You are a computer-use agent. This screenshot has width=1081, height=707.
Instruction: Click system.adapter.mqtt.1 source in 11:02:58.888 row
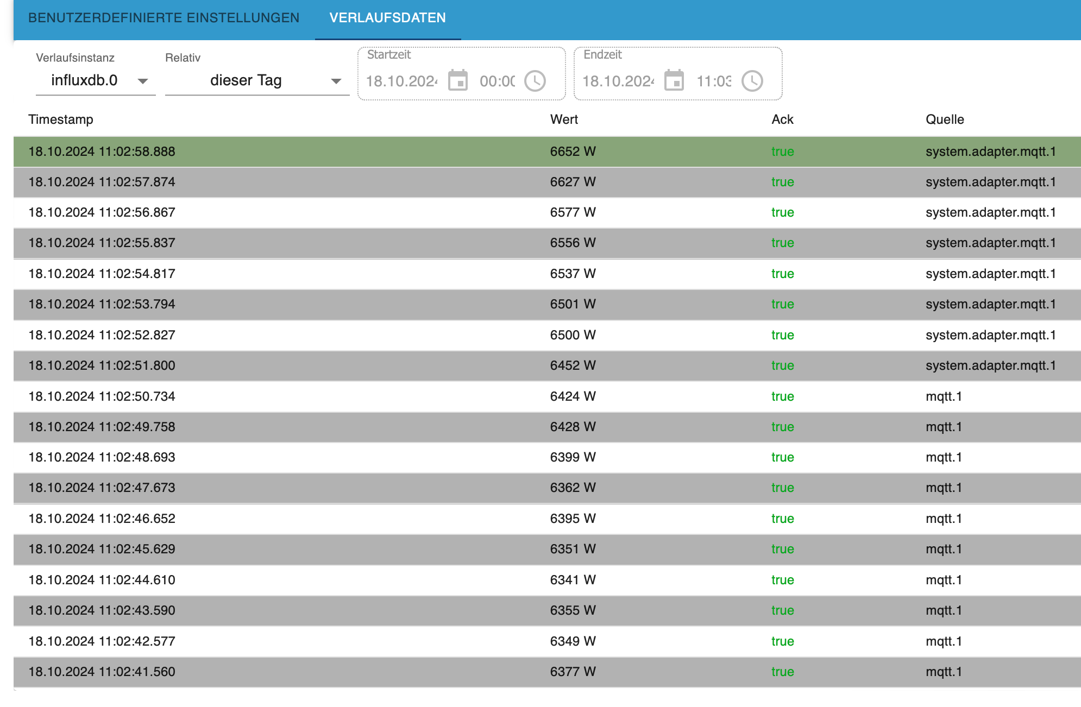coord(991,151)
